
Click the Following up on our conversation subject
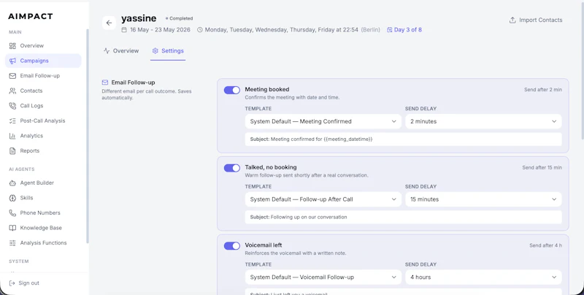pyautogui.click(x=404, y=217)
